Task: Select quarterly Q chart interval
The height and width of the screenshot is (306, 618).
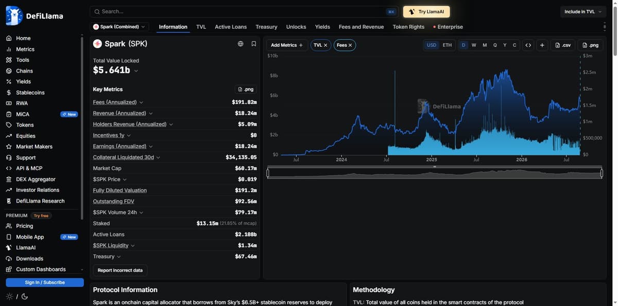Action: pos(495,45)
